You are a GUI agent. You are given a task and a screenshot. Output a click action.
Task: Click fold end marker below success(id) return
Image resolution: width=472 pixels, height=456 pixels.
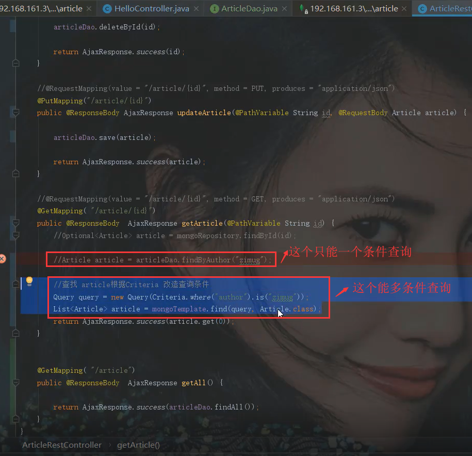click(x=15, y=63)
